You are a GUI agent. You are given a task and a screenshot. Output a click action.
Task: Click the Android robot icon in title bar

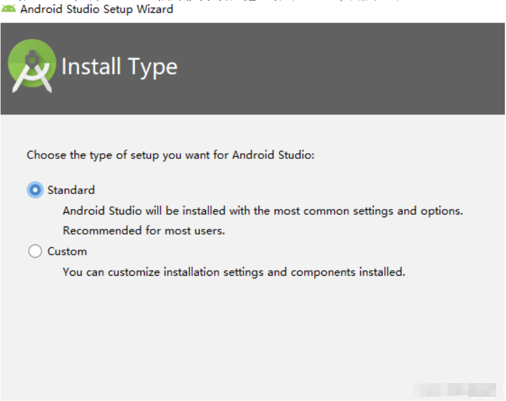[9, 9]
